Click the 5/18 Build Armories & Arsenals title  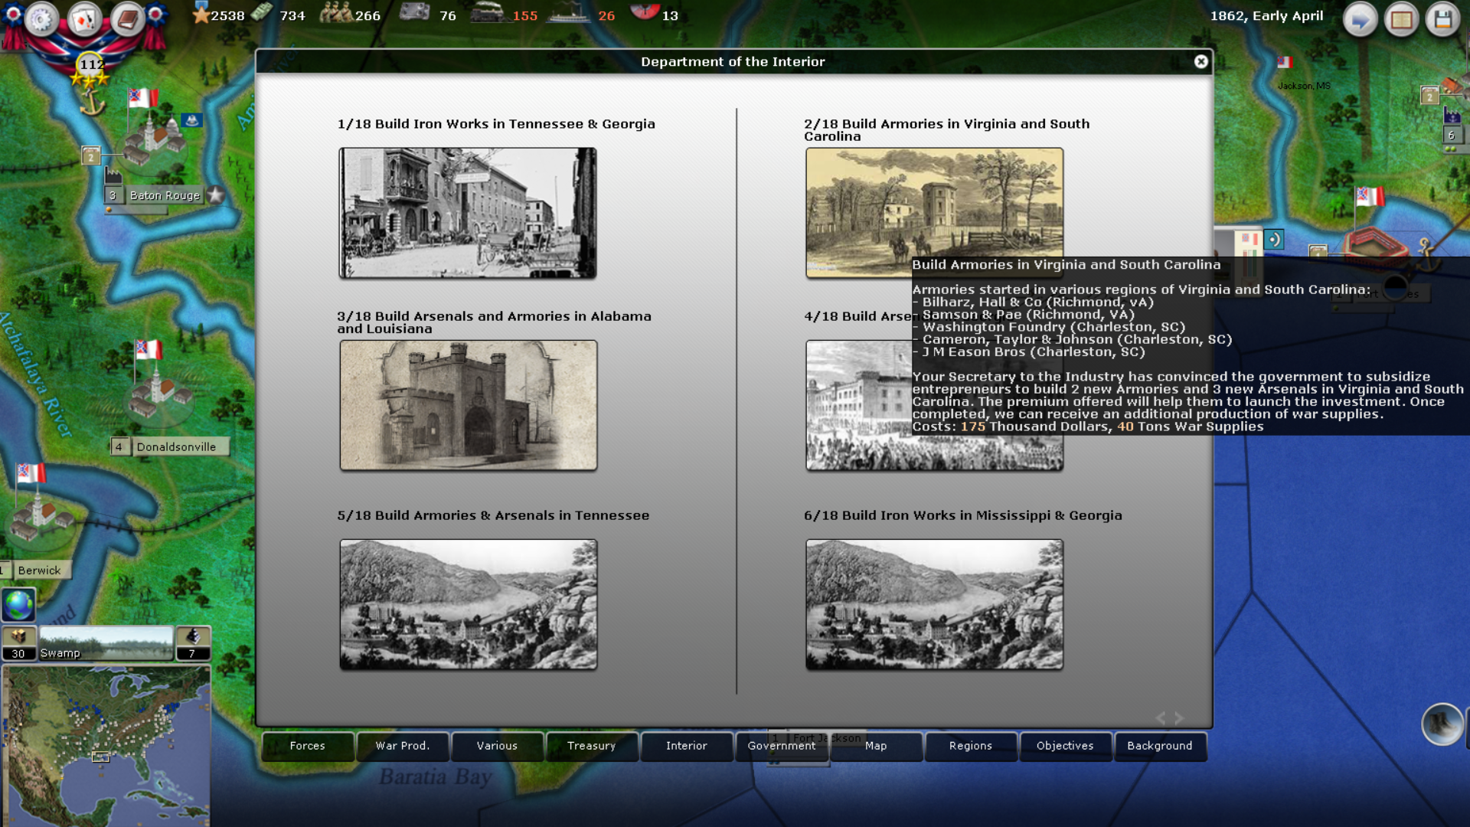pyautogui.click(x=493, y=515)
